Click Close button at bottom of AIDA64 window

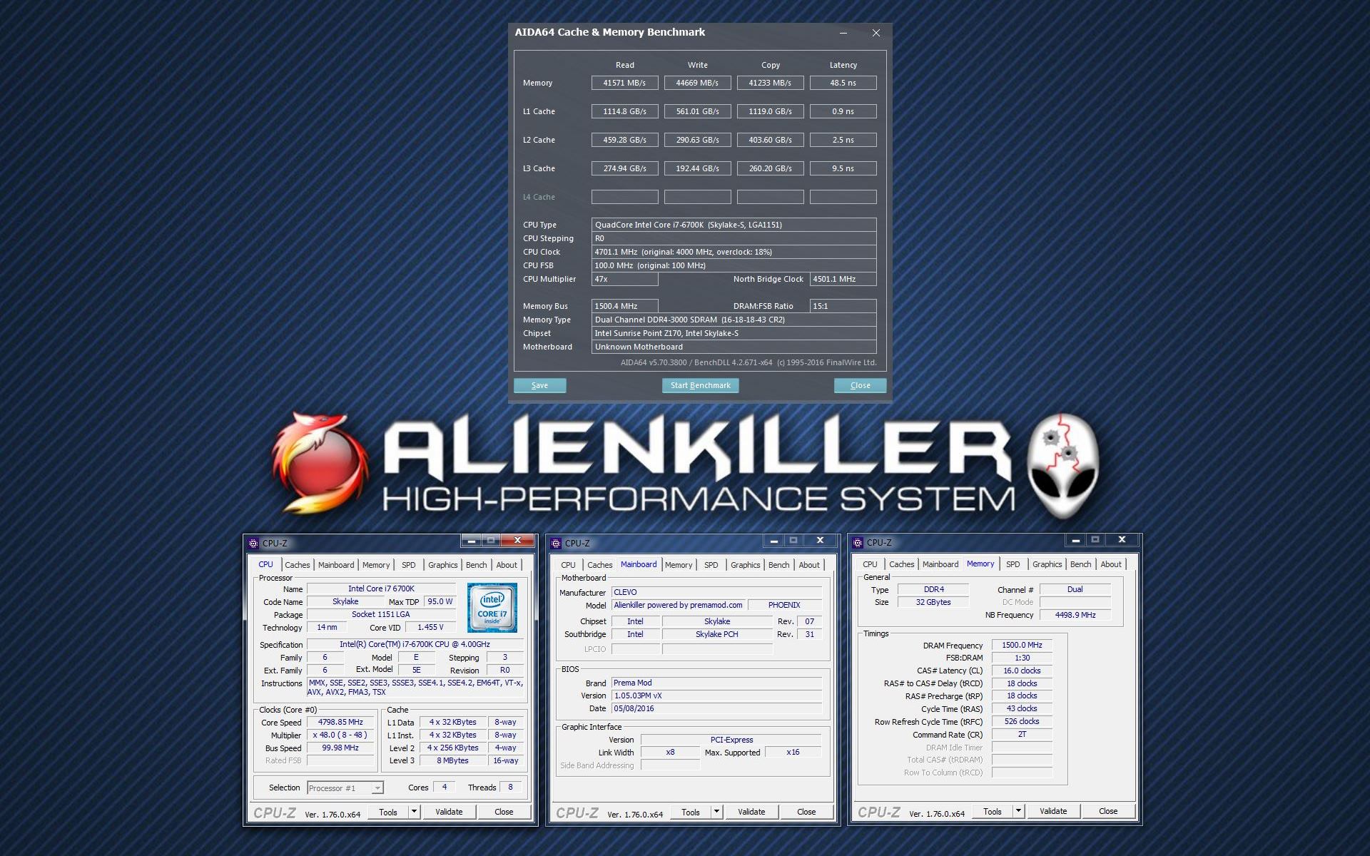click(x=861, y=385)
